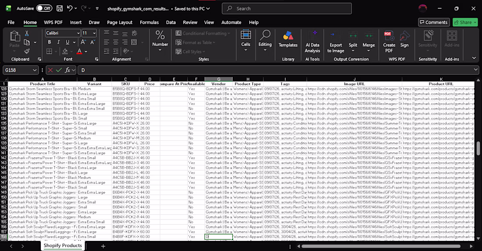Open the Data ribbon tab
The width and height of the screenshot is (482, 251).
(171, 22)
